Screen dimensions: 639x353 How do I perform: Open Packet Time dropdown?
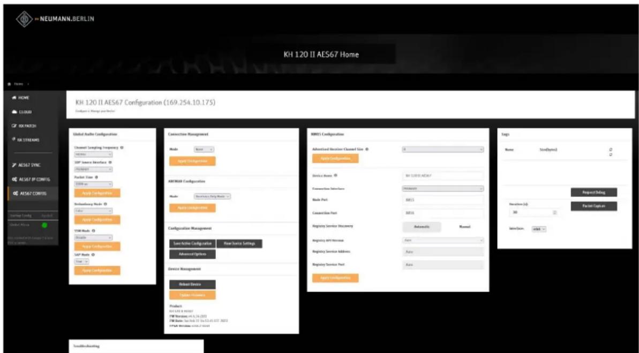coord(93,184)
